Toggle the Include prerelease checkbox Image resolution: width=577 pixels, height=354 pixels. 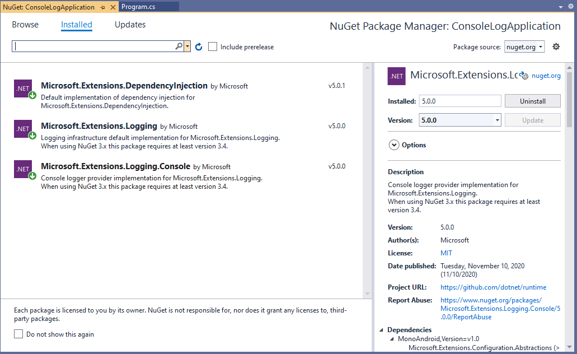click(x=213, y=47)
